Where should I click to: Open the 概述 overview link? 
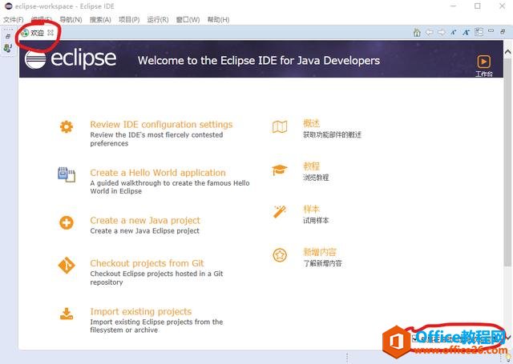coord(311,123)
